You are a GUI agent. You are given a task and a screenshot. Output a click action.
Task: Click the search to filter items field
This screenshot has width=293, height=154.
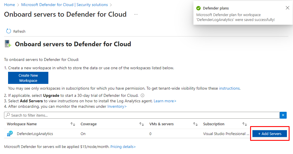(141, 115)
